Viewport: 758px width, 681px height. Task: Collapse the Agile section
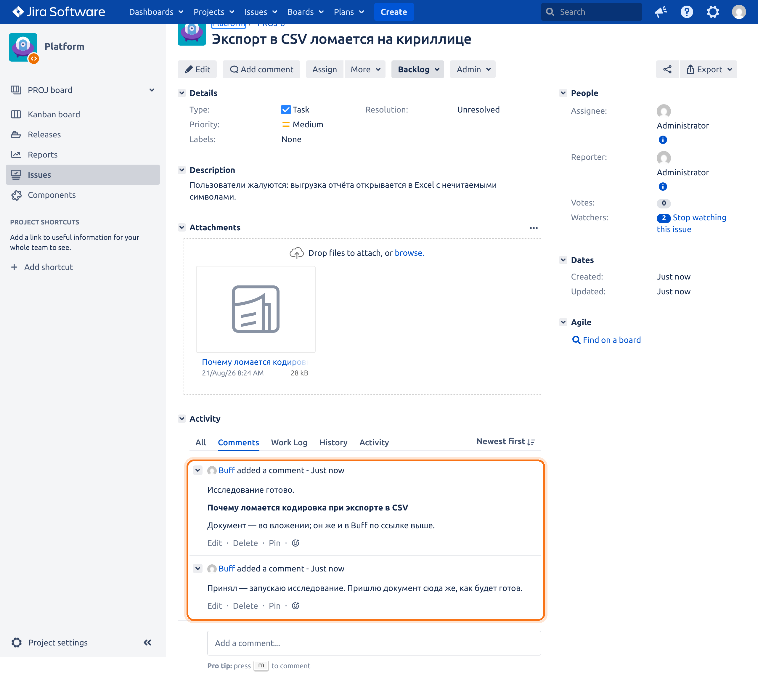point(563,322)
